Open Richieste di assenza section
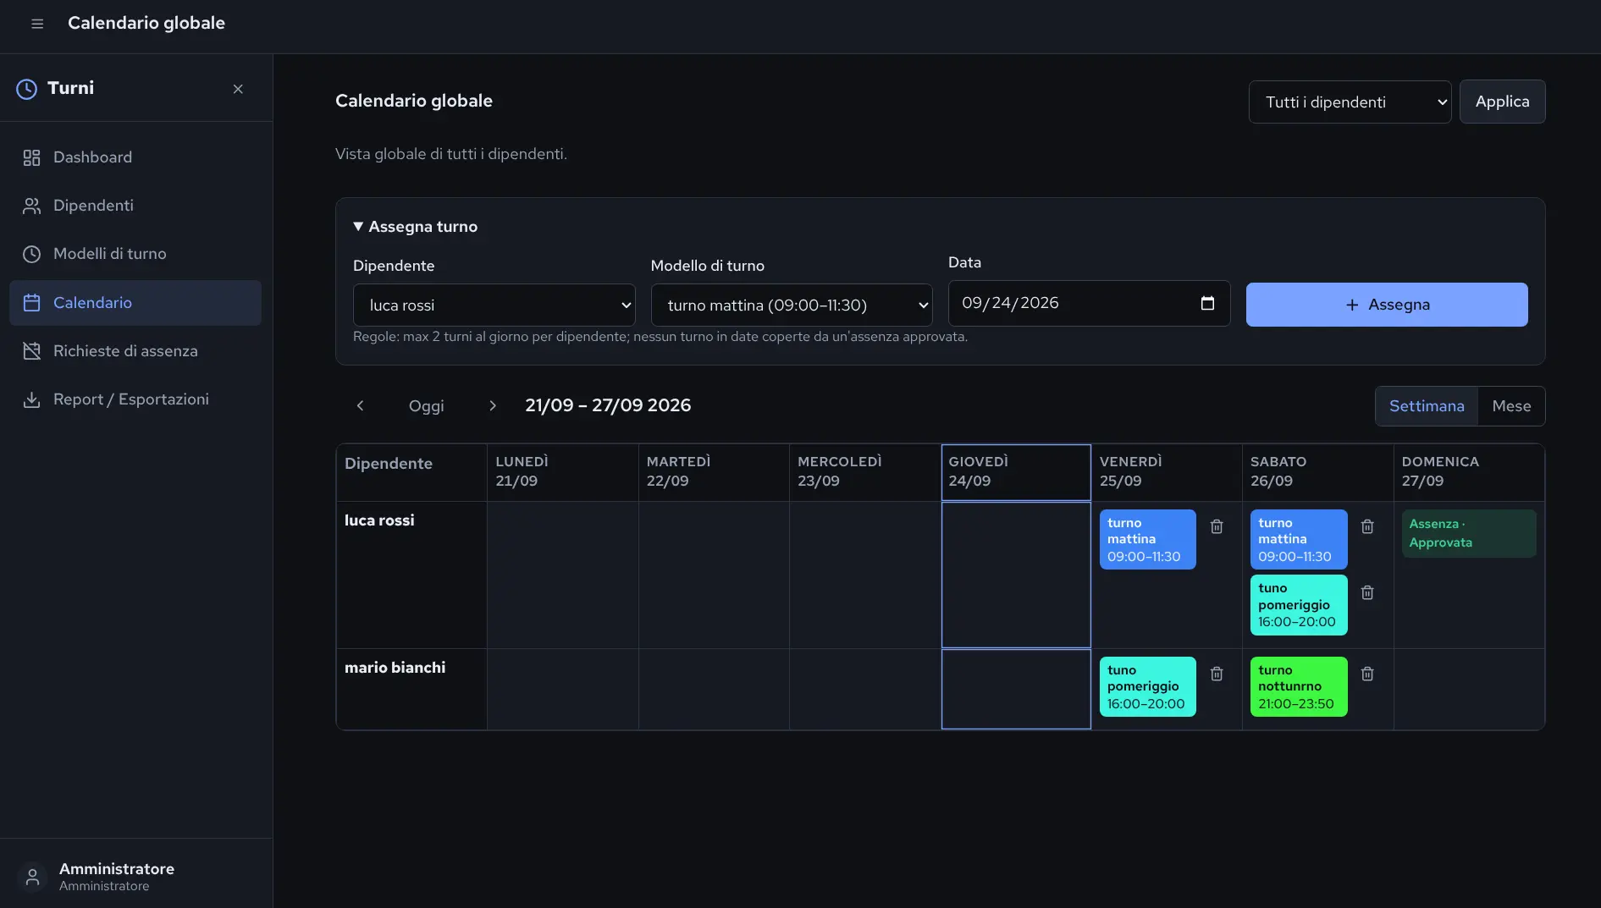1601x908 pixels. pyautogui.click(x=135, y=351)
